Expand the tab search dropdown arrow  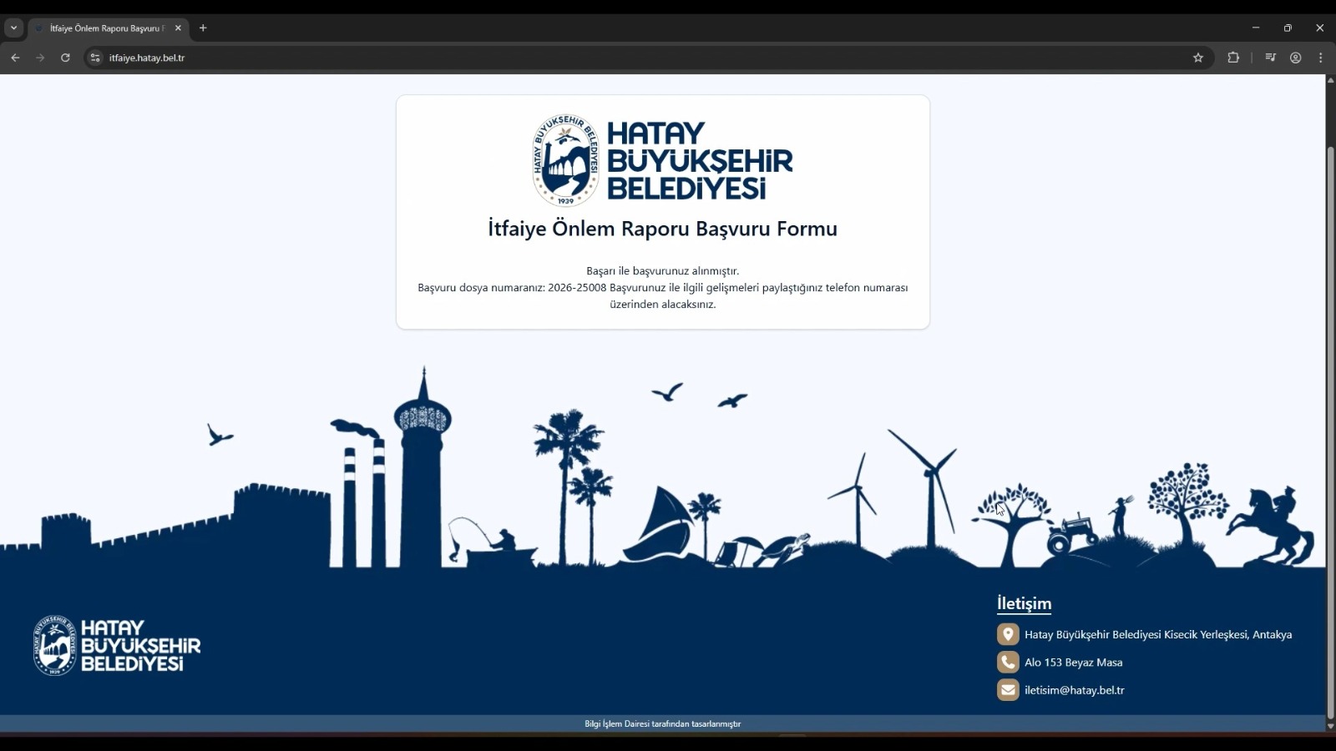13,28
